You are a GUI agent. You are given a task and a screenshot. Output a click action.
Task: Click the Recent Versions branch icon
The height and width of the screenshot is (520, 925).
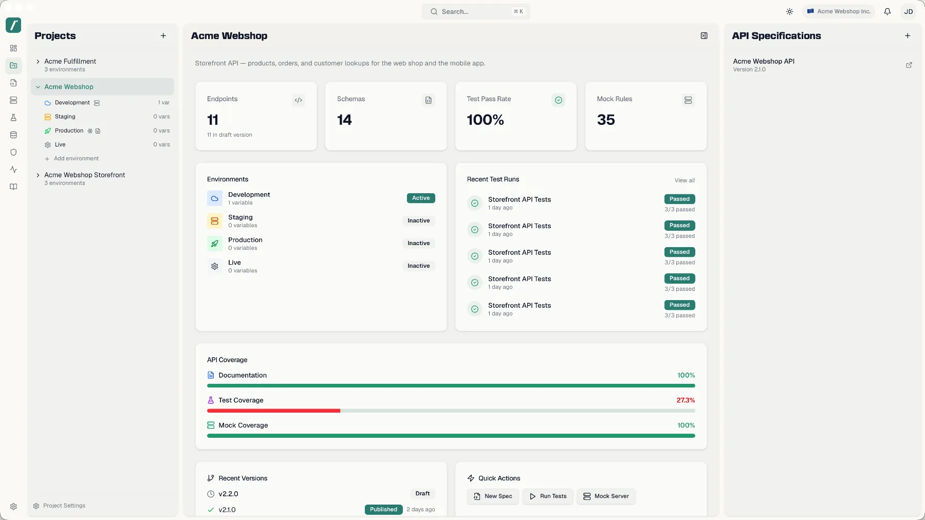pos(211,478)
